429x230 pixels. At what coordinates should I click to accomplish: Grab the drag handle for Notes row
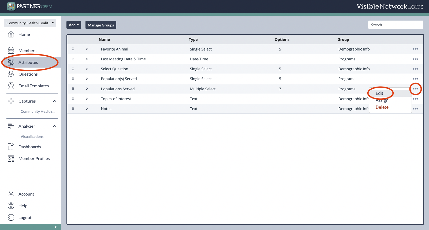point(73,109)
